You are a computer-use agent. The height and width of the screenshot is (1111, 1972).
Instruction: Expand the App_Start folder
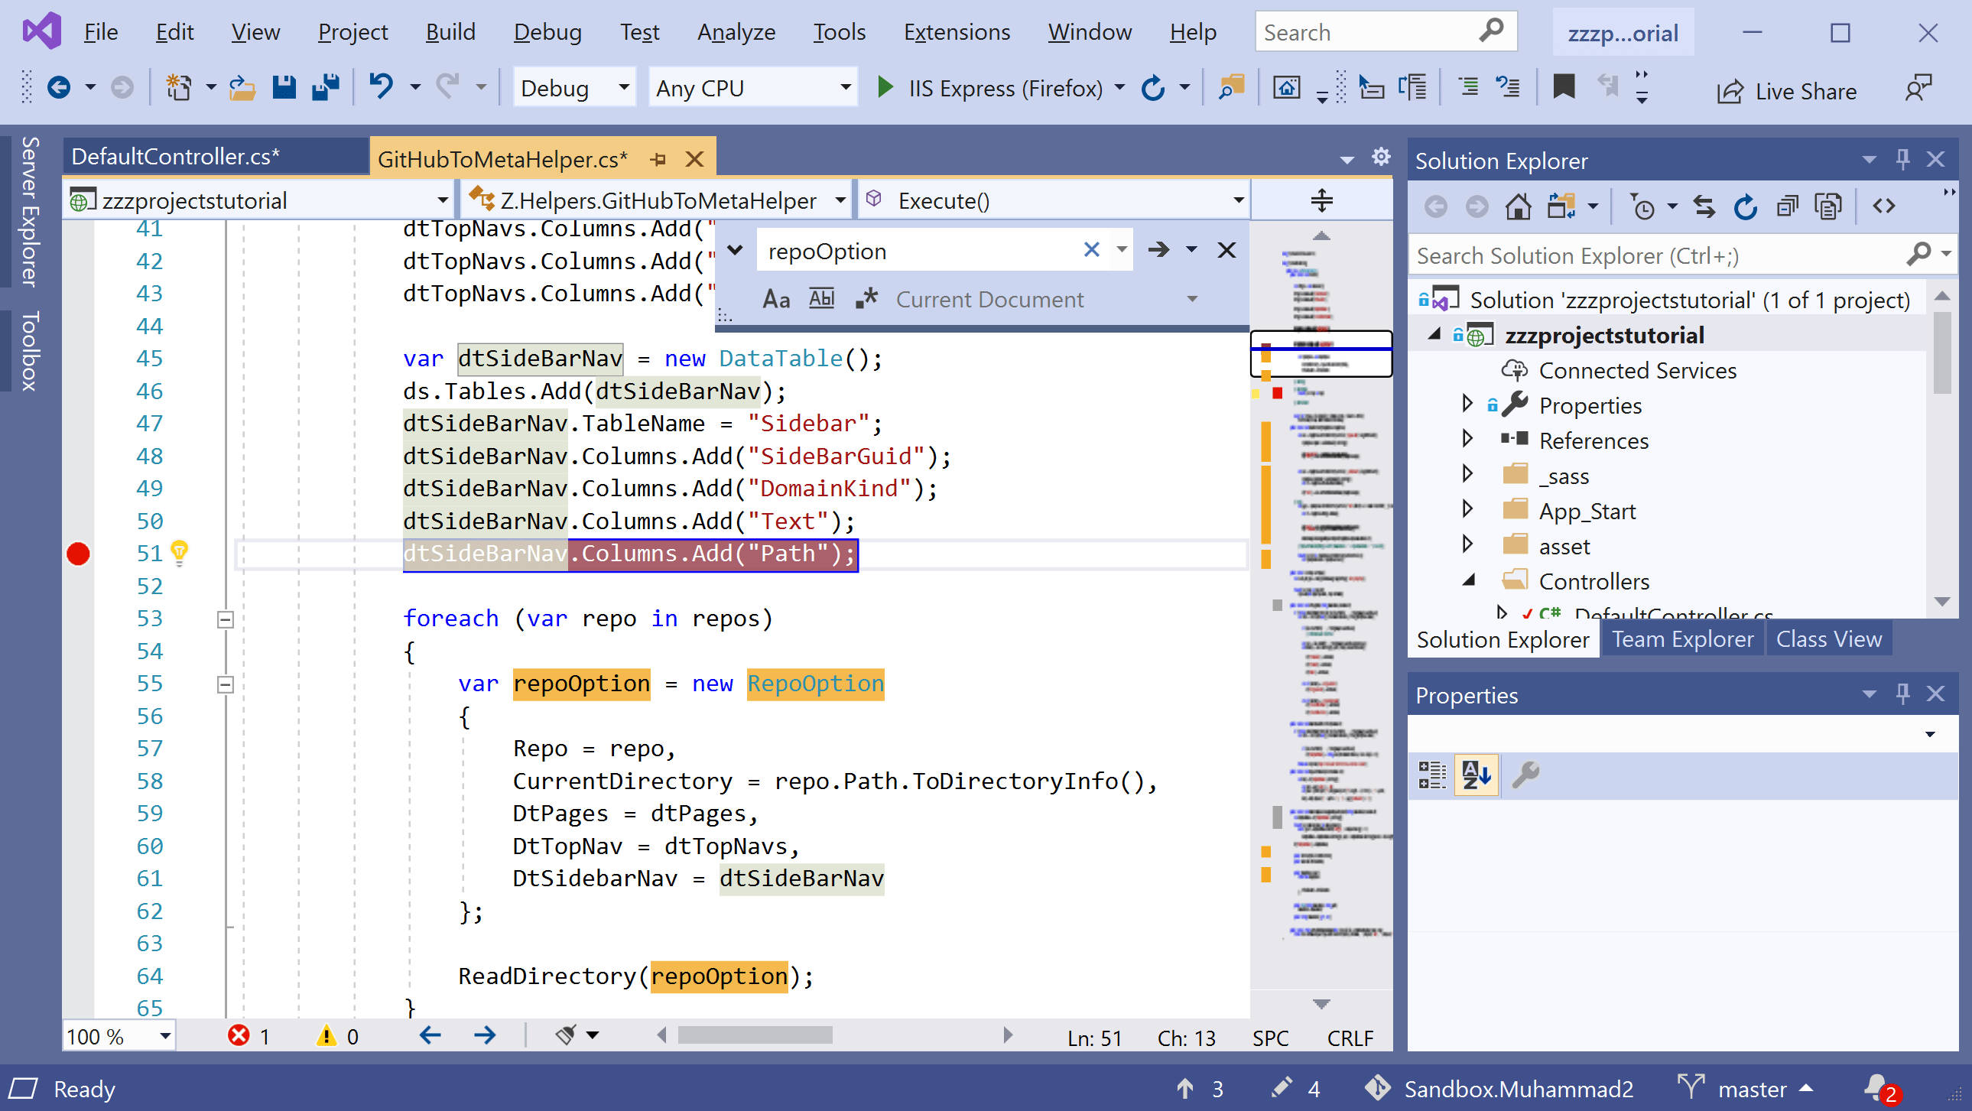1468,508
